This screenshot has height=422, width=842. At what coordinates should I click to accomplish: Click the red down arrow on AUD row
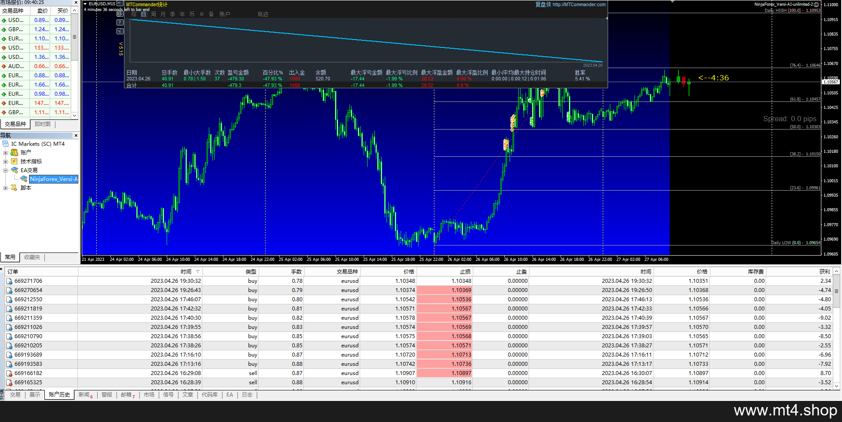point(4,66)
